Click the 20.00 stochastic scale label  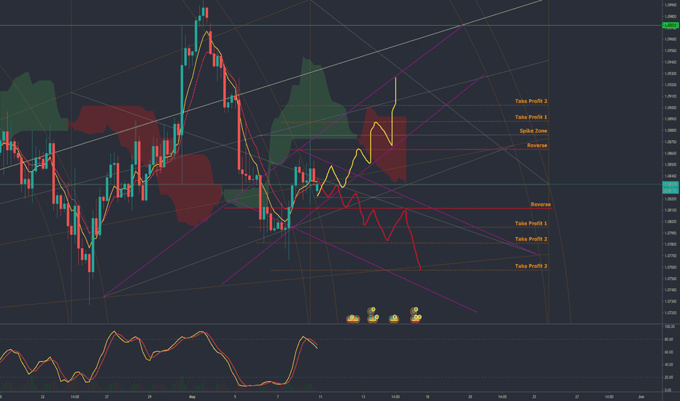coord(669,377)
